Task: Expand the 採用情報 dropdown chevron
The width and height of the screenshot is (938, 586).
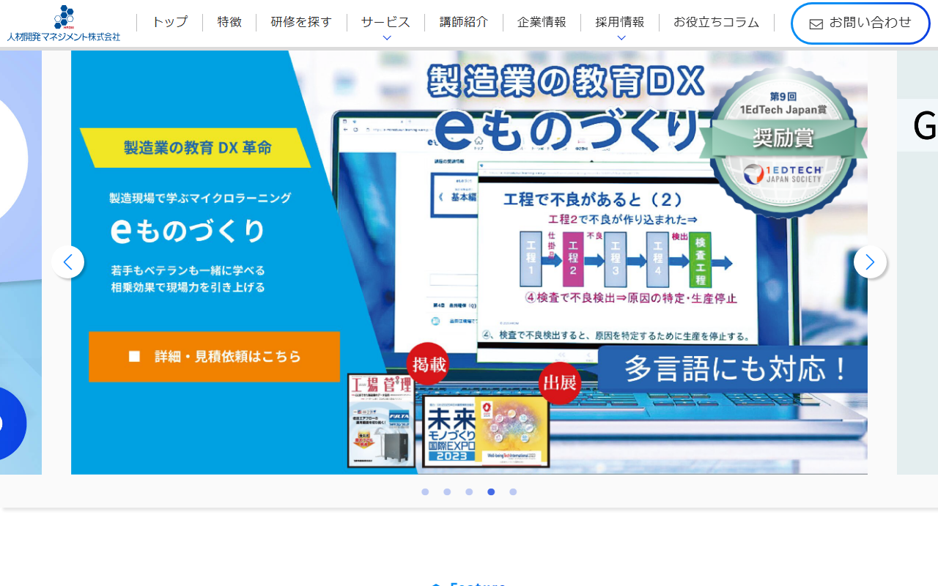Action: tap(621, 38)
